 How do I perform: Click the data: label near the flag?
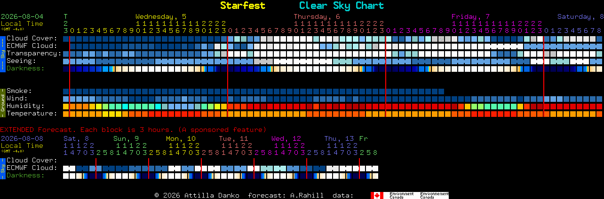(343, 195)
